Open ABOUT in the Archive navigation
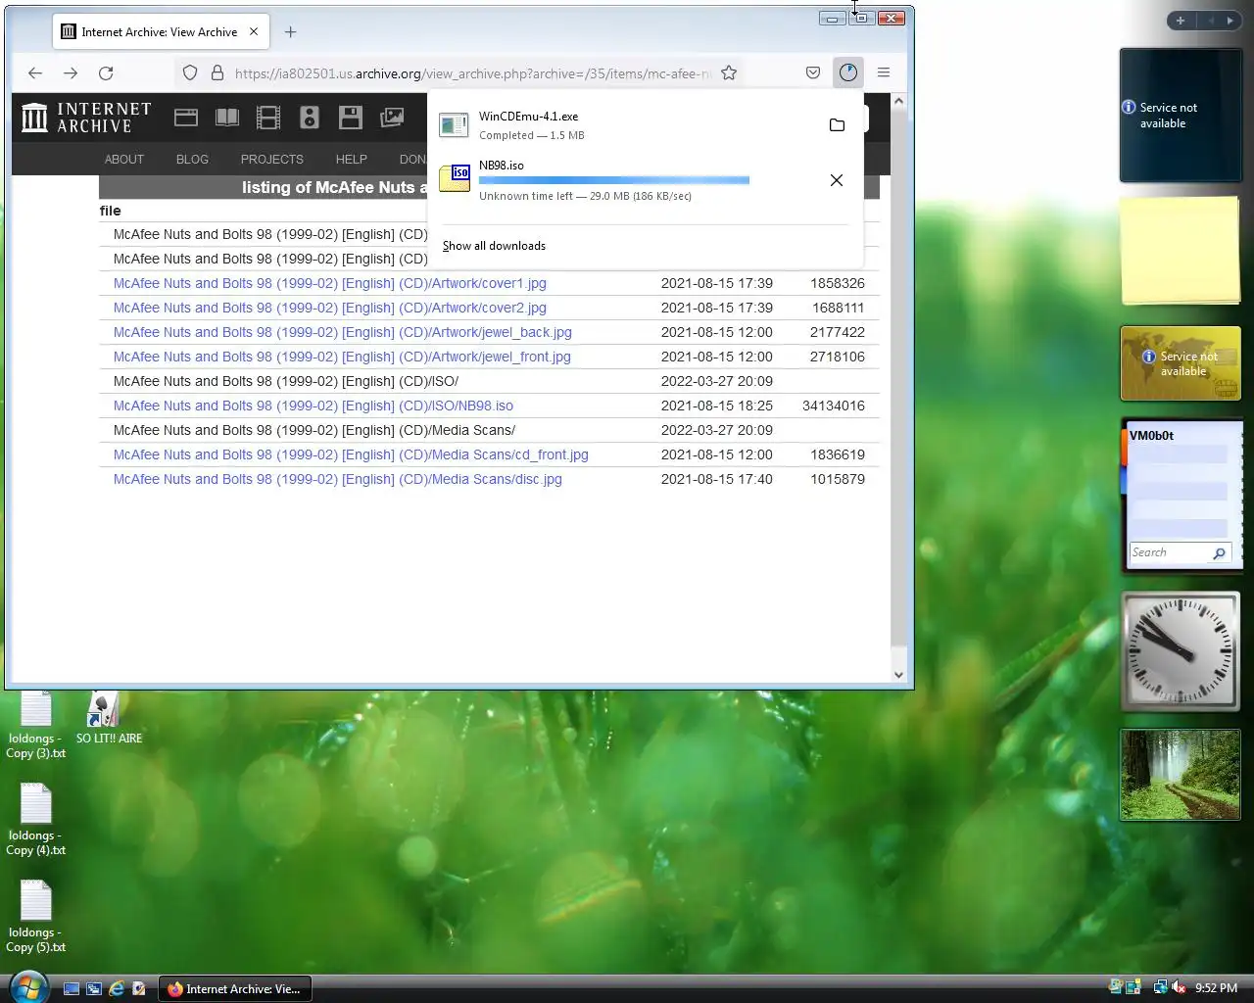1254x1003 pixels. click(124, 159)
